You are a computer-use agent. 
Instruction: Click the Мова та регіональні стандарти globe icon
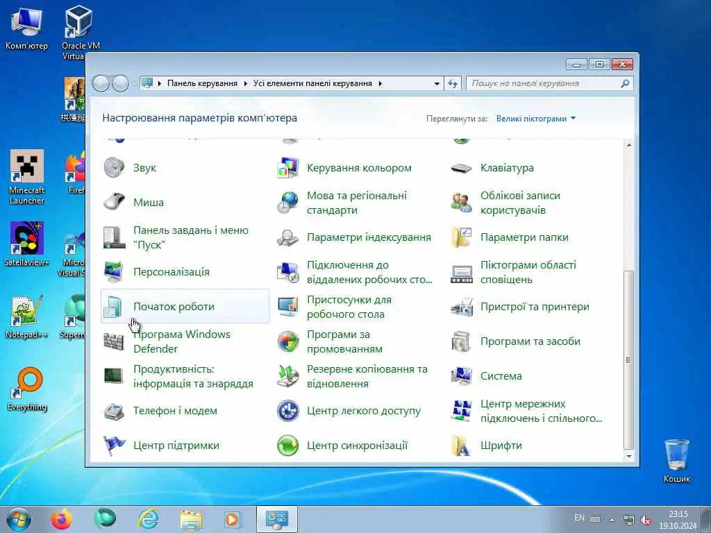click(x=288, y=203)
